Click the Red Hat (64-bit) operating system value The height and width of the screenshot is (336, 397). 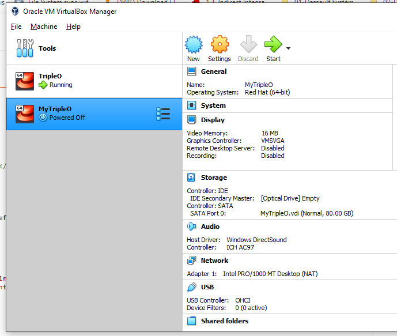(267, 92)
